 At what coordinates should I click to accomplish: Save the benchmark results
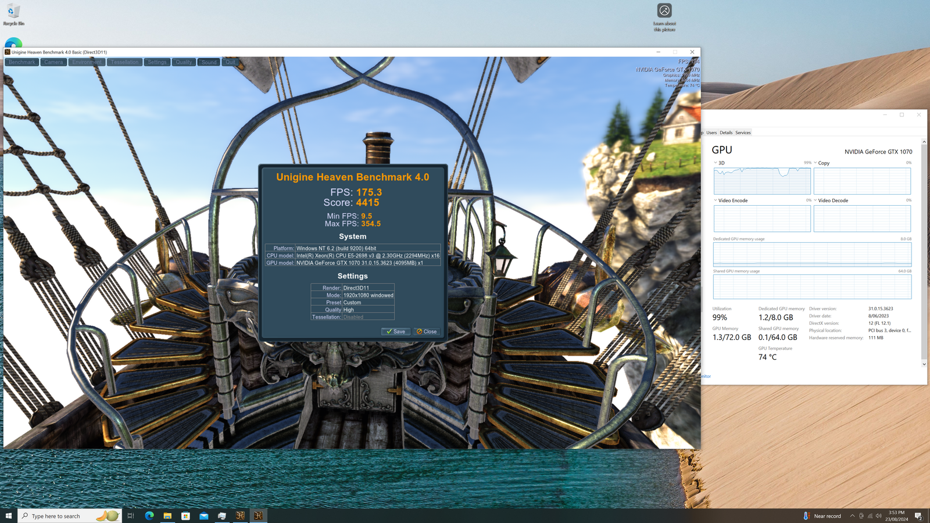pos(396,332)
